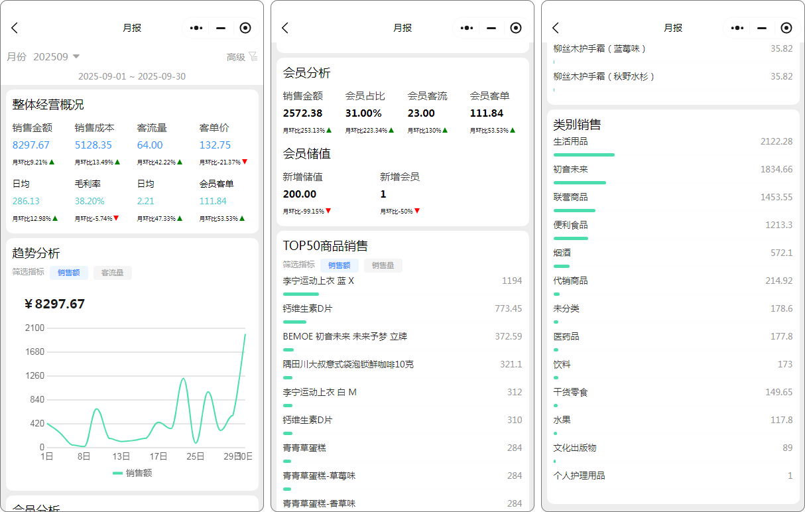The height and width of the screenshot is (512, 805).
Task: Click the 销售金额 value 8297.67
Action: (31, 145)
